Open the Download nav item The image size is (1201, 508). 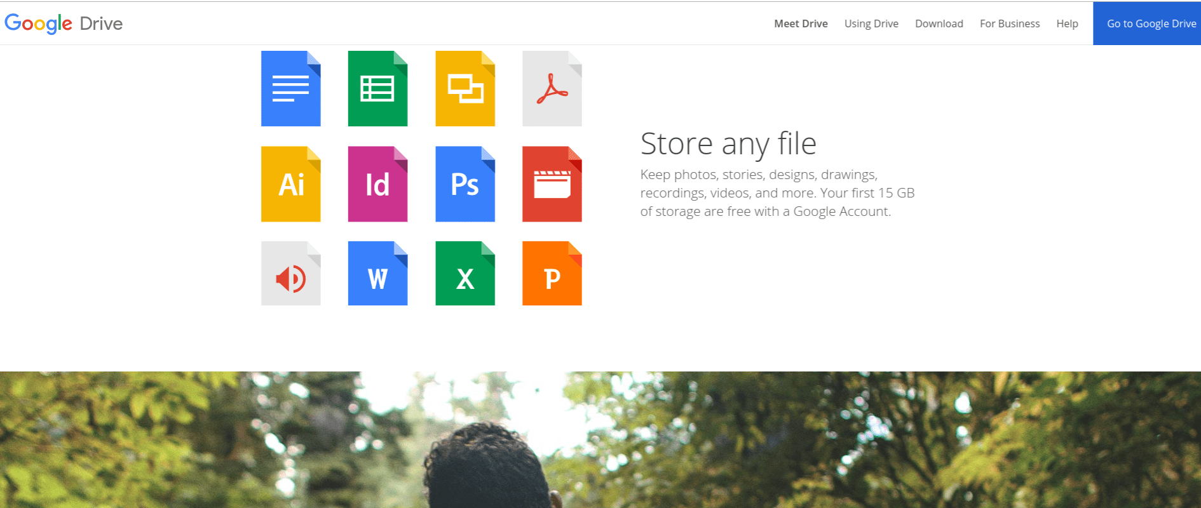(x=939, y=23)
